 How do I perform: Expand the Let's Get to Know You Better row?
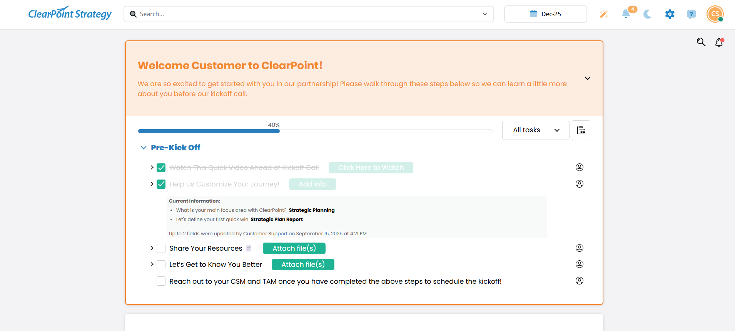tap(152, 264)
